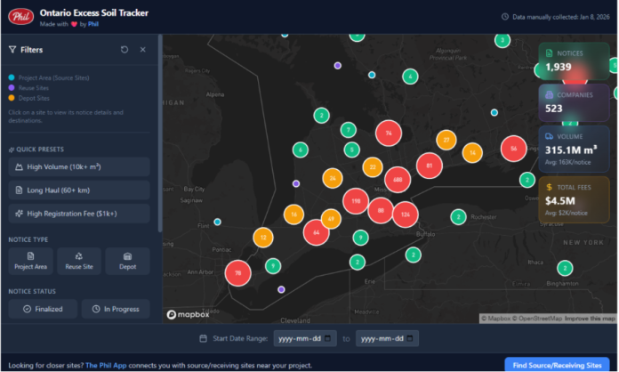
Task: Click the green cluster marker near Rochester
Action: 458,217
